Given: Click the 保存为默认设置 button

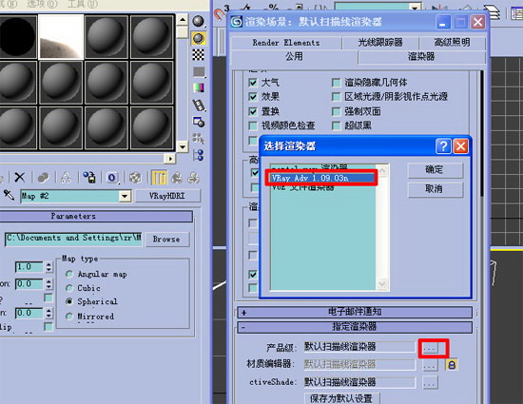Looking at the screenshot, I should click(x=341, y=398).
